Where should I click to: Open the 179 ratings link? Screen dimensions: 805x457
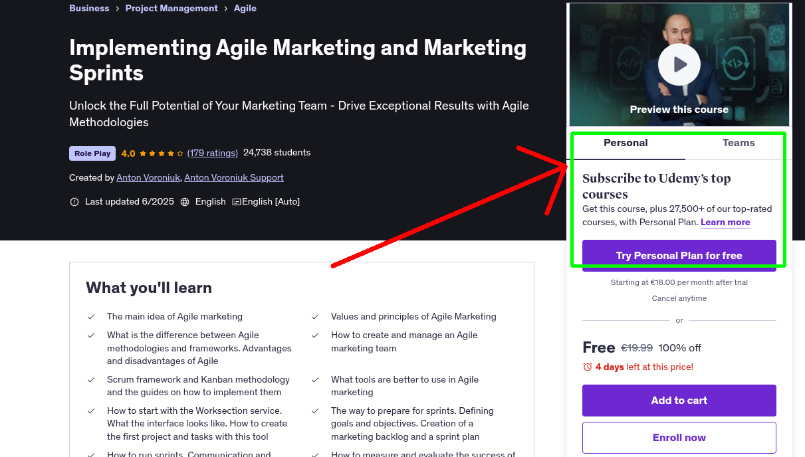coord(213,153)
